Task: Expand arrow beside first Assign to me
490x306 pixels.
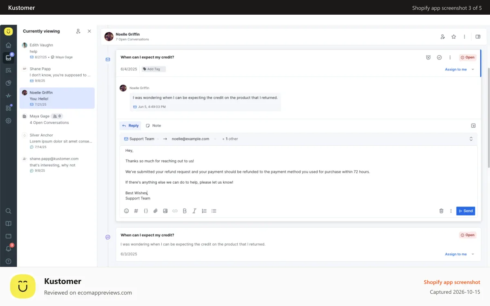Action: tap(473, 69)
